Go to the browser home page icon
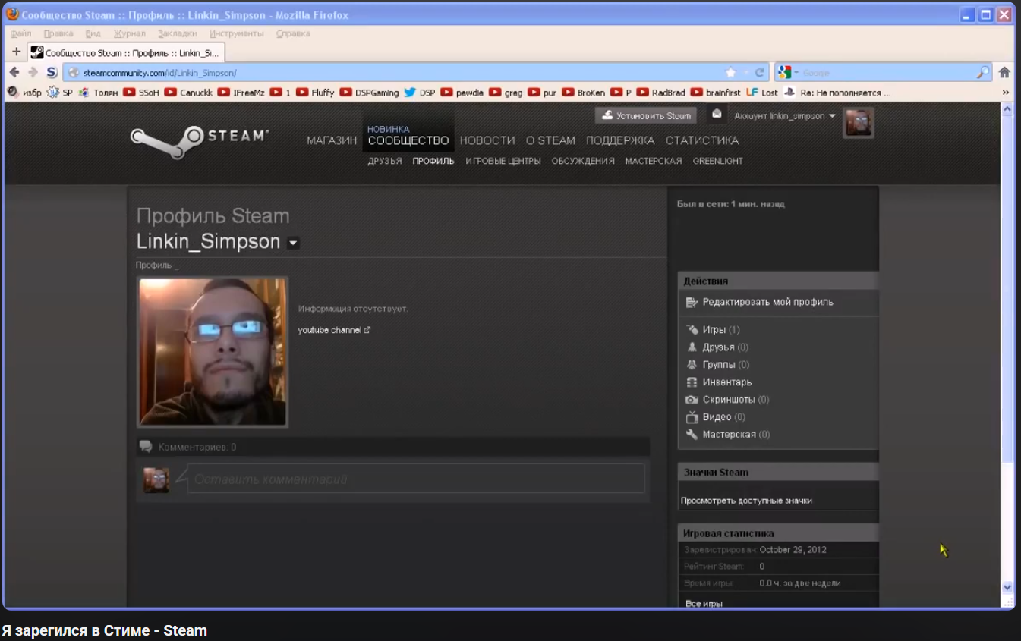Screen dimensions: 1021x641 1004,72
